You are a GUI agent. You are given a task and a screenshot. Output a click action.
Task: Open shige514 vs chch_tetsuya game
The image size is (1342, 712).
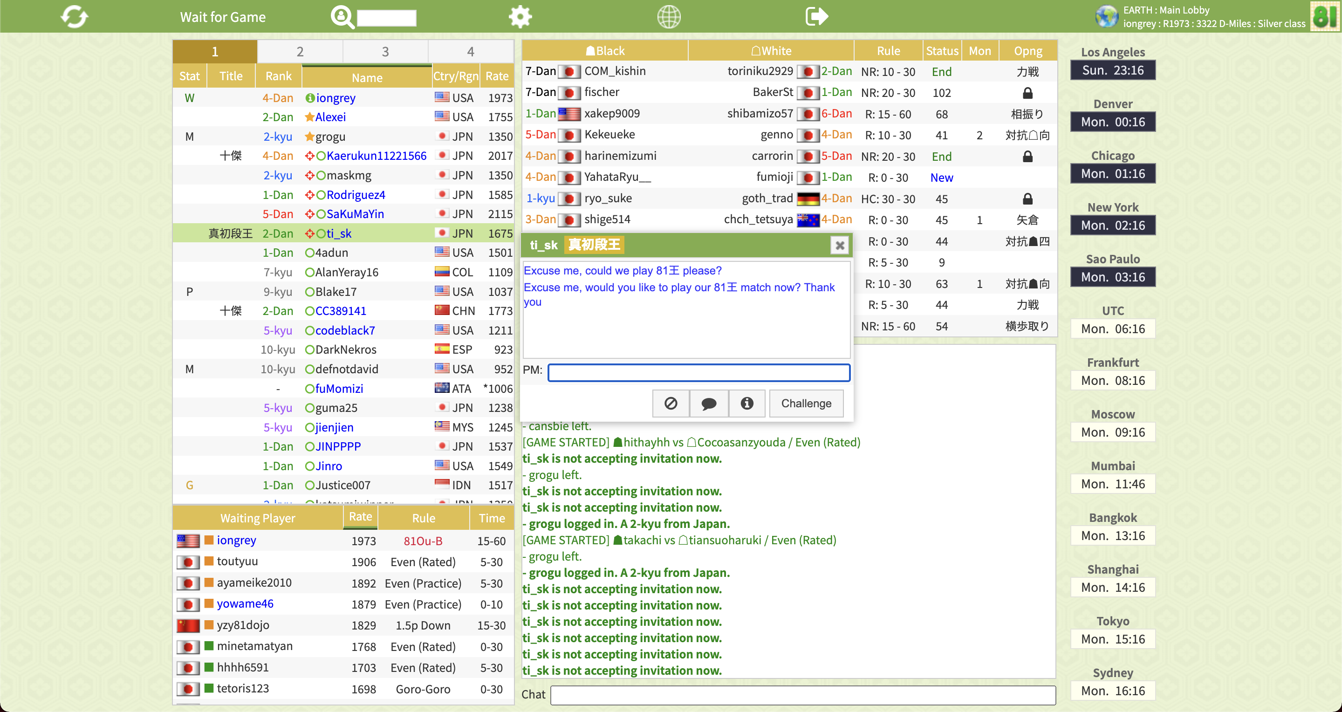(x=789, y=219)
